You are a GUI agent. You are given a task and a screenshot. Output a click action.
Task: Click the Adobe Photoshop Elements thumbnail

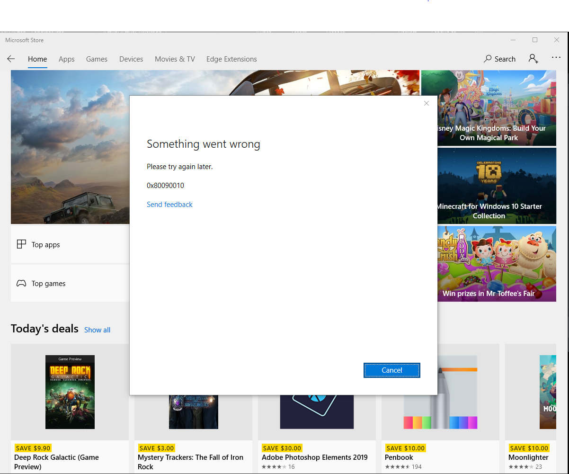pos(317,412)
